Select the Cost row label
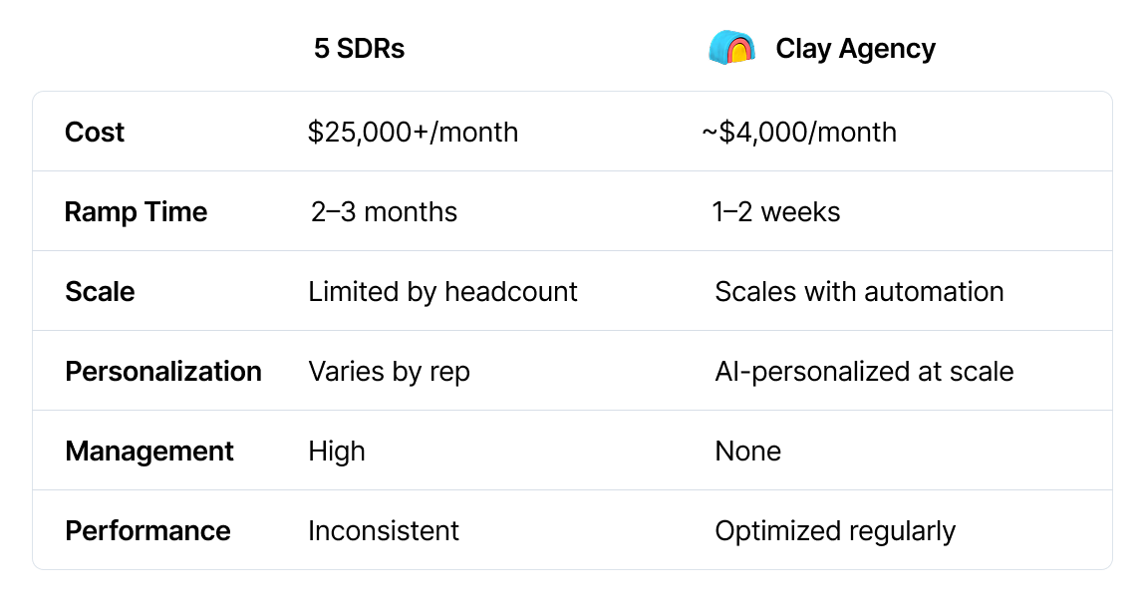The width and height of the screenshot is (1145, 610). coord(95,133)
